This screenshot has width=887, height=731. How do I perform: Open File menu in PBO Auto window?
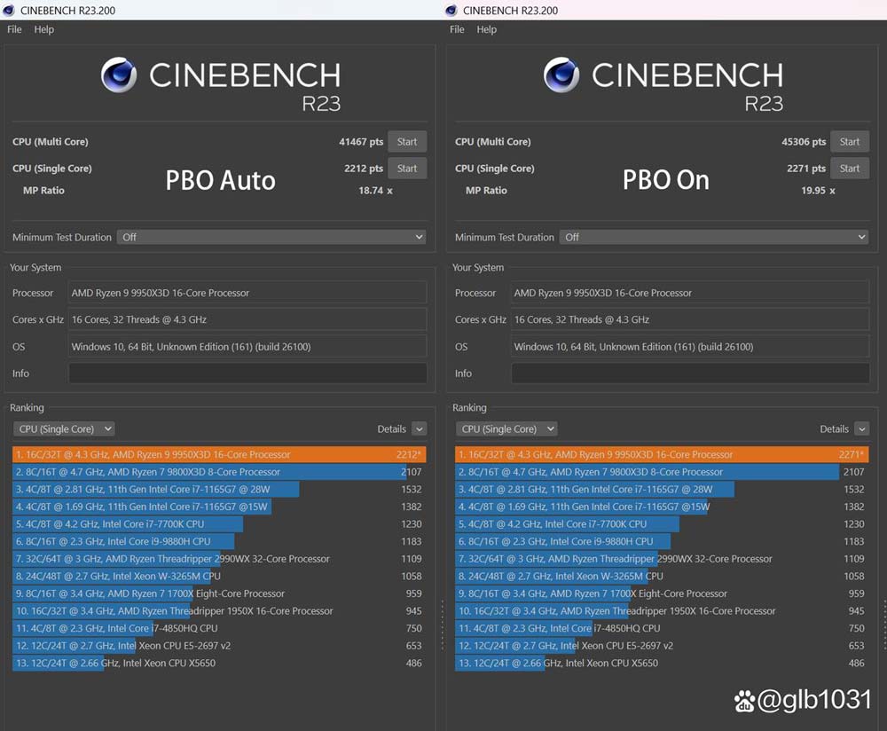[x=14, y=29]
